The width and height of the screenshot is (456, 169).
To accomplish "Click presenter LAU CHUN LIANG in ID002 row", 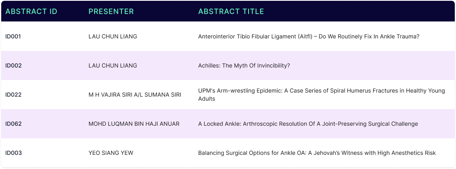I will pos(113,65).
